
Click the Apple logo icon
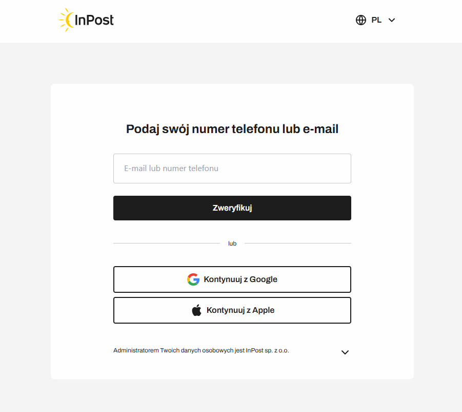click(x=196, y=310)
